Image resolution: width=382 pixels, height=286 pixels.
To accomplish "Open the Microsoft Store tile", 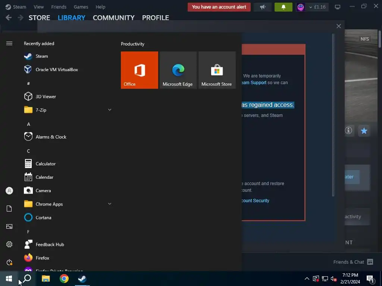I will point(217,70).
